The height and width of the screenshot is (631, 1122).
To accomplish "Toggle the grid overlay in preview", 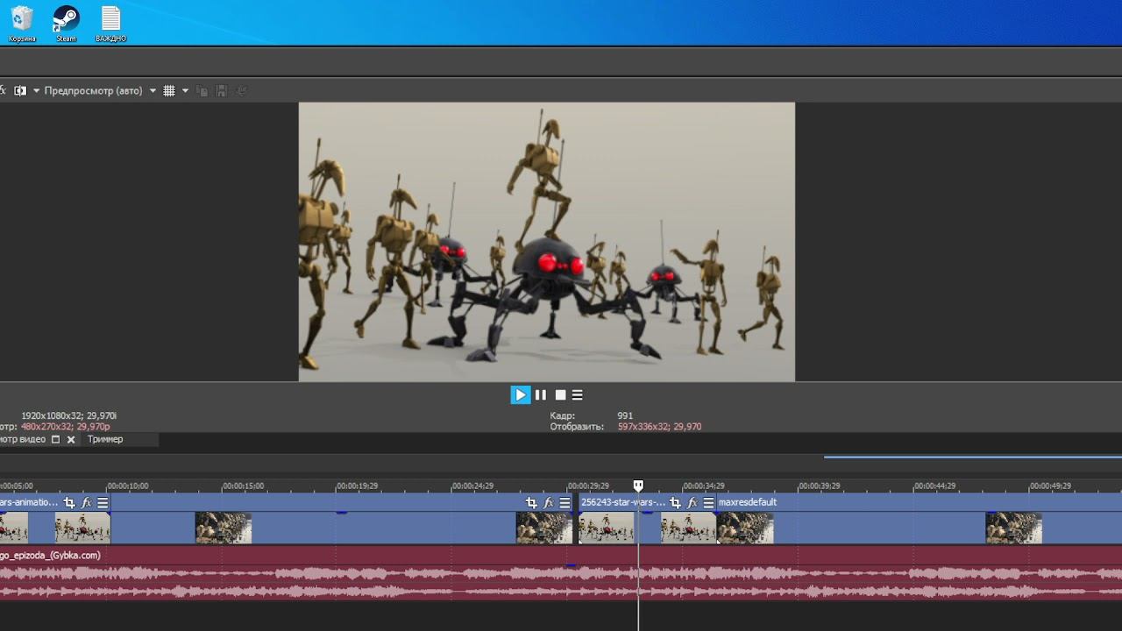I will point(169,91).
